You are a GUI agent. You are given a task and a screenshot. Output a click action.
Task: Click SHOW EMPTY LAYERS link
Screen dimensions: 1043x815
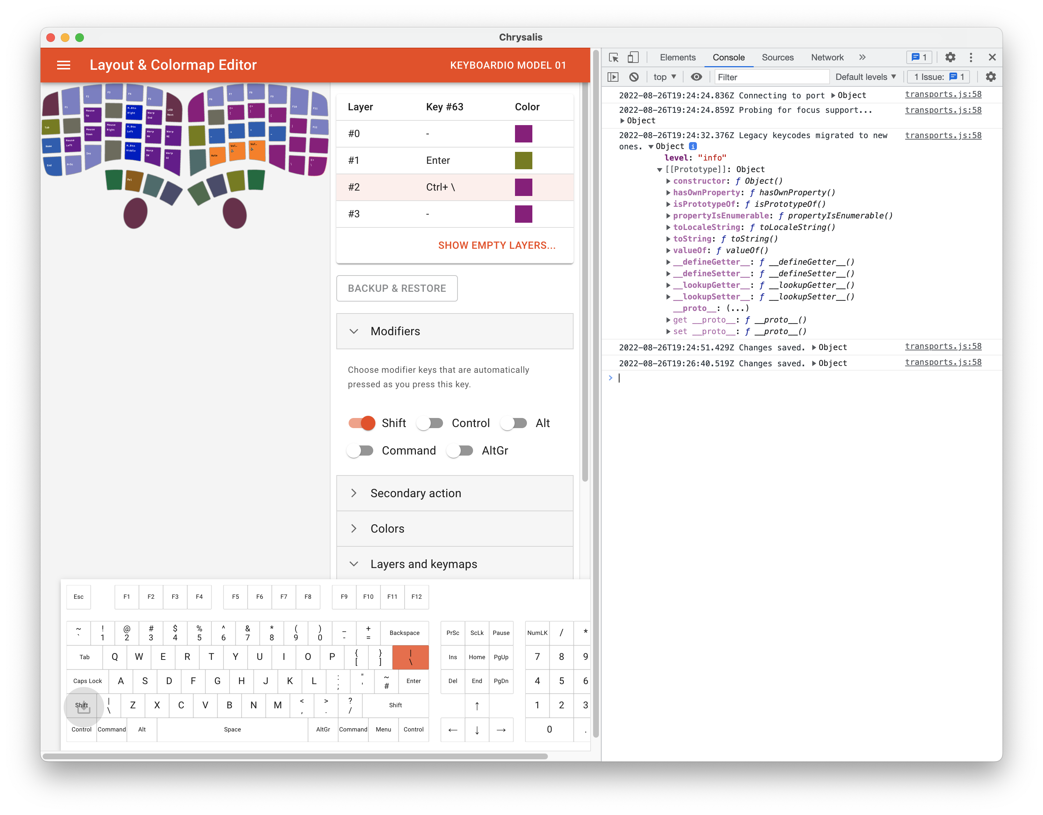(497, 246)
